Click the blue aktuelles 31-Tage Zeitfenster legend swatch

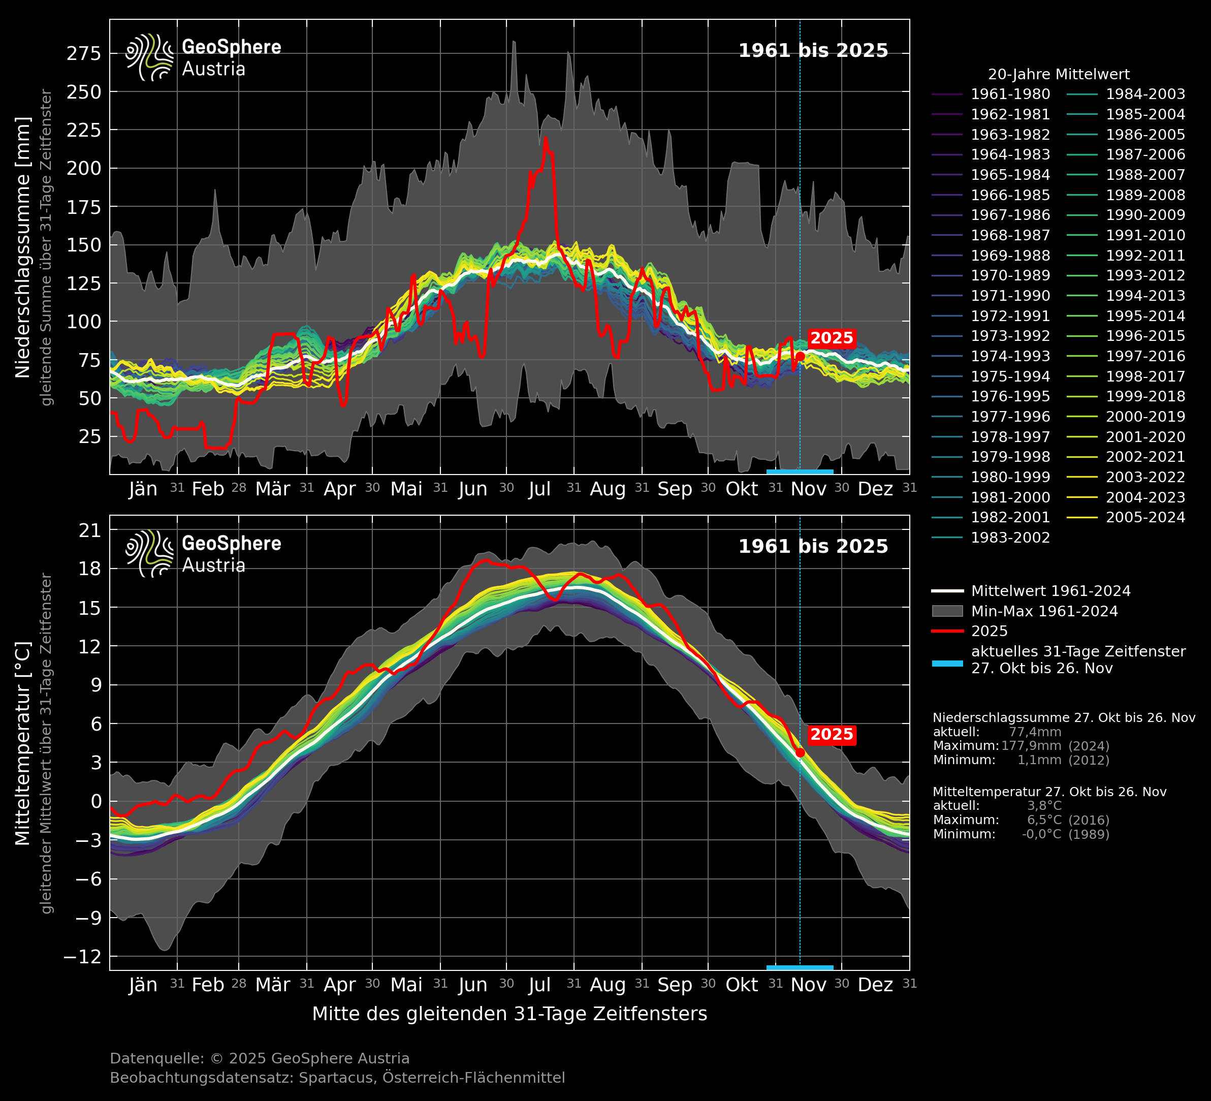(x=947, y=664)
